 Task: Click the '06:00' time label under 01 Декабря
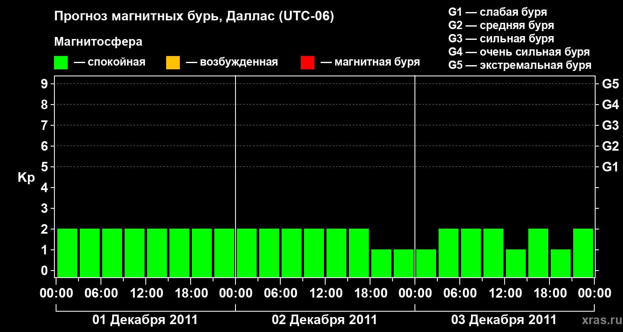pyautogui.click(x=101, y=293)
